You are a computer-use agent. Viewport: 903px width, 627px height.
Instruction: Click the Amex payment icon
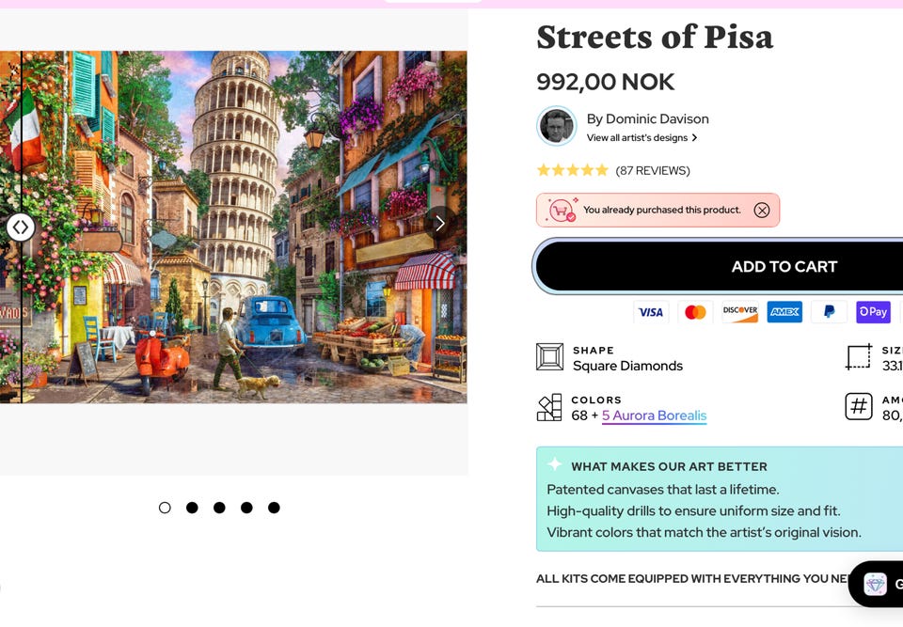(x=784, y=312)
